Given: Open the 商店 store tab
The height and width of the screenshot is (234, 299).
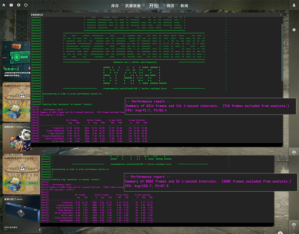Looking at the screenshot, I should coord(170,6).
